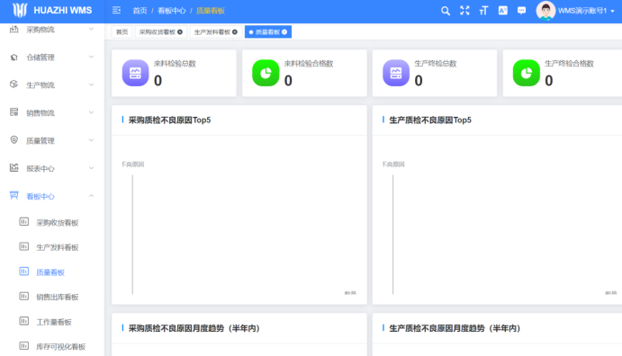The height and width of the screenshot is (356, 622).
Task: Expand the 仓储管理 sidebar menu
Action: tap(52, 58)
